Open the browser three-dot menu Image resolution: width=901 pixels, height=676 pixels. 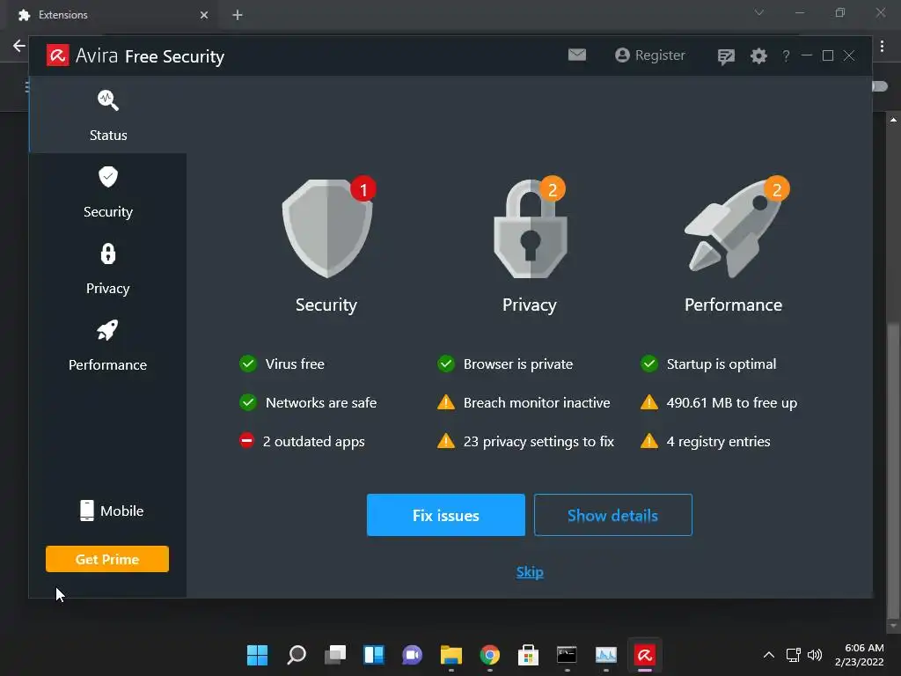882,46
